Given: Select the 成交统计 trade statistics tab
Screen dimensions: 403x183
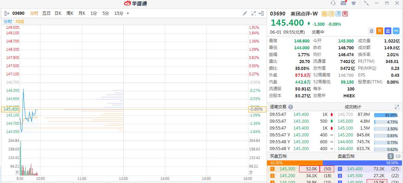Looking at the screenshot, I should pyautogui.click(x=353, y=107).
